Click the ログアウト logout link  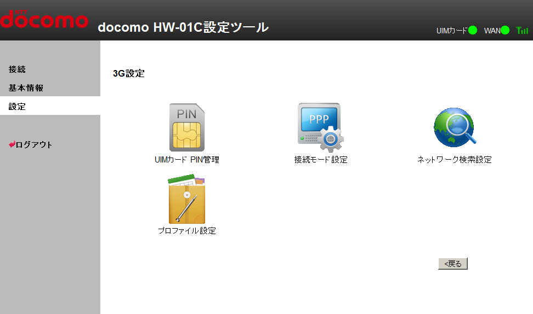(34, 145)
